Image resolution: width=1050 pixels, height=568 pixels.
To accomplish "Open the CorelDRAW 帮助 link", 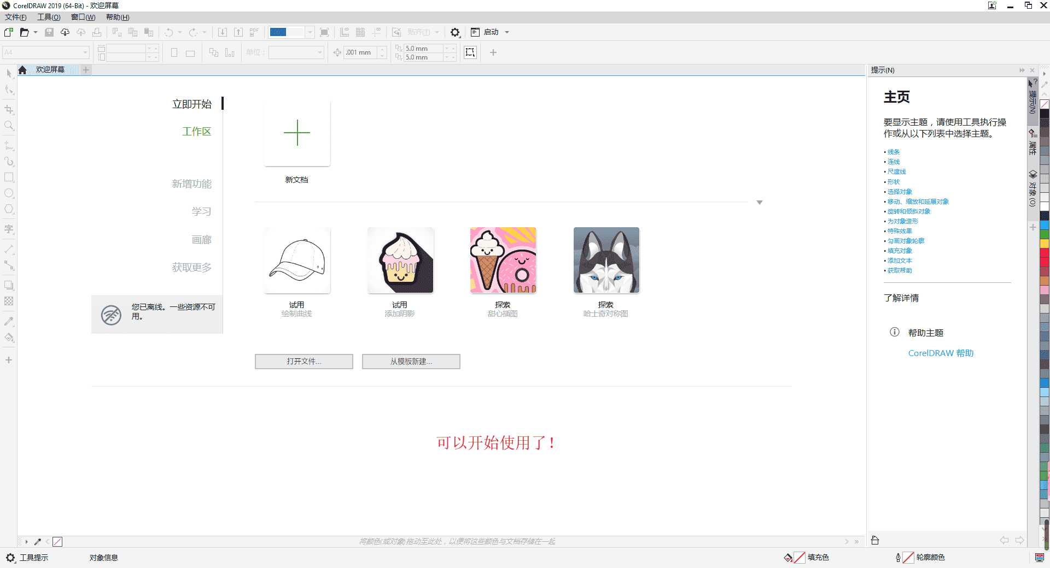I will pyautogui.click(x=941, y=353).
